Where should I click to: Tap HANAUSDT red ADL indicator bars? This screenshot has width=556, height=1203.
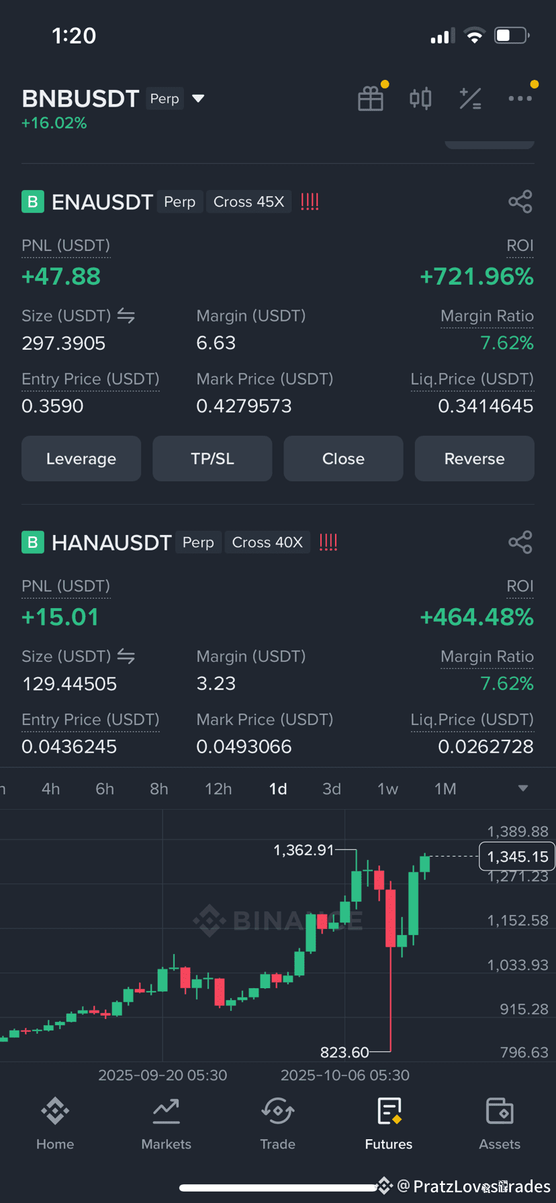click(x=328, y=542)
